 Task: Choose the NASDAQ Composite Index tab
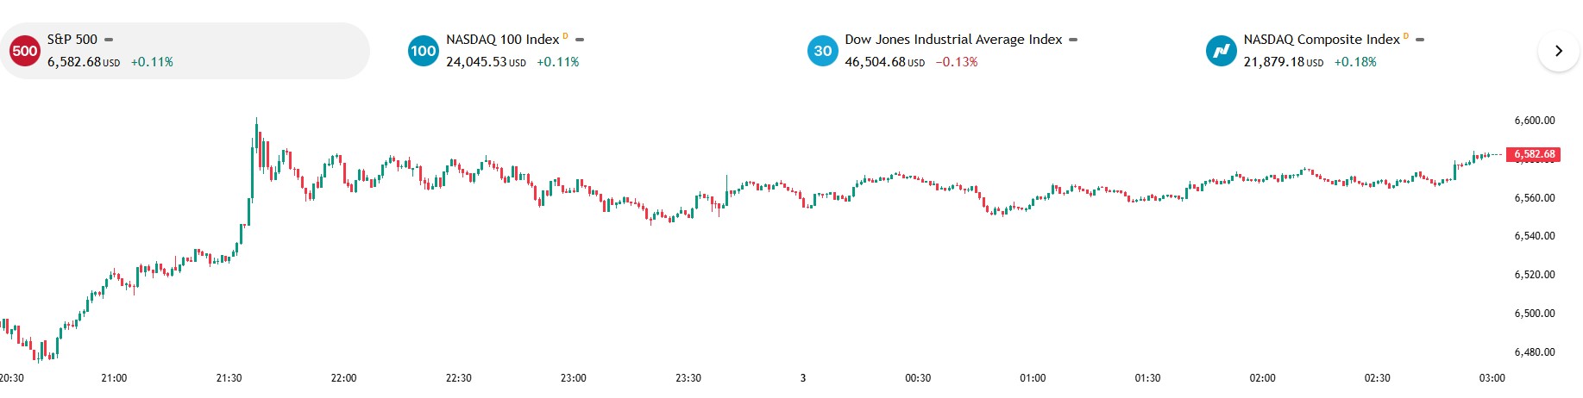[x=1321, y=40]
